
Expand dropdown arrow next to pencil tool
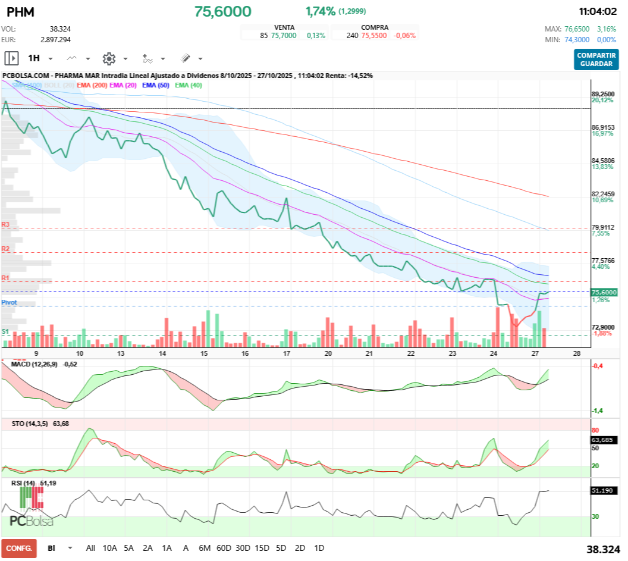[200, 59]
